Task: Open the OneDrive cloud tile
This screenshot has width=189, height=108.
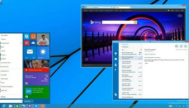Action: tap(33, 43)
